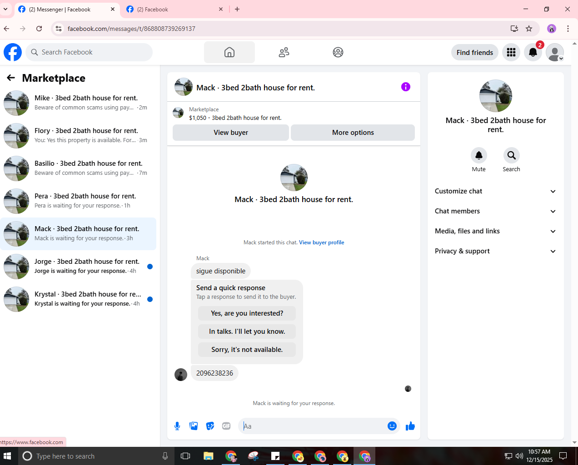Click the Aa message input field
Image resolution: width=578 pixels, height=465 pixels.
[x=314, y=426]
